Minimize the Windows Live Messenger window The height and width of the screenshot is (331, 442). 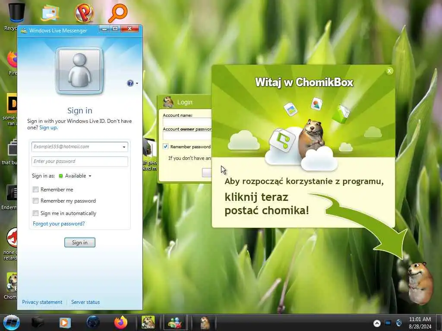[x=104, y=28]
